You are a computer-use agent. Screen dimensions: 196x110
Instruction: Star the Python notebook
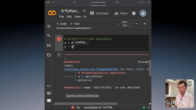(x=85, y=11)
